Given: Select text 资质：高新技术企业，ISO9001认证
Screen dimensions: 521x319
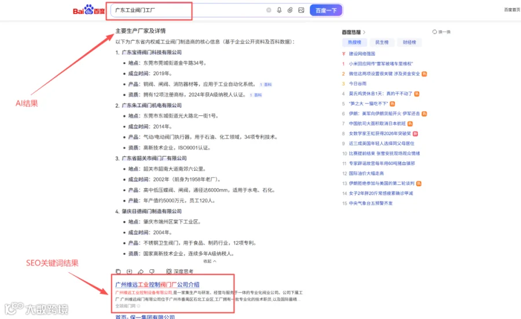Looking at the screenshot, I should pos(170,148).
